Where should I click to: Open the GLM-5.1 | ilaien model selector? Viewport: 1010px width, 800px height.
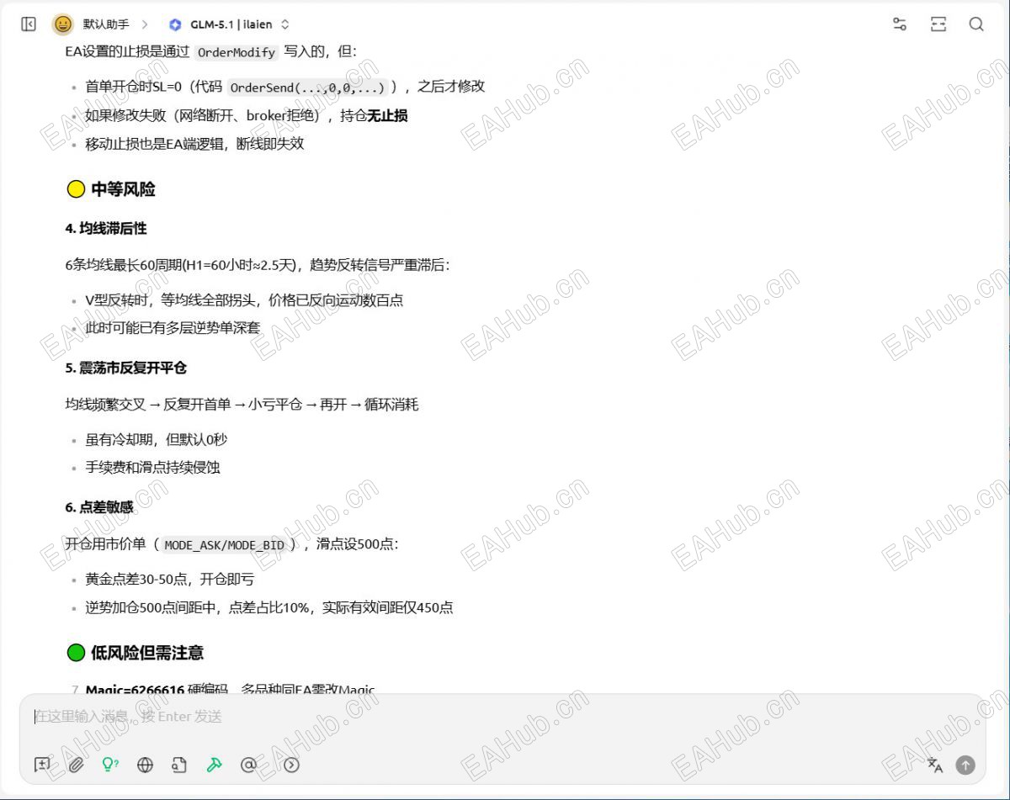pos(229,24)
